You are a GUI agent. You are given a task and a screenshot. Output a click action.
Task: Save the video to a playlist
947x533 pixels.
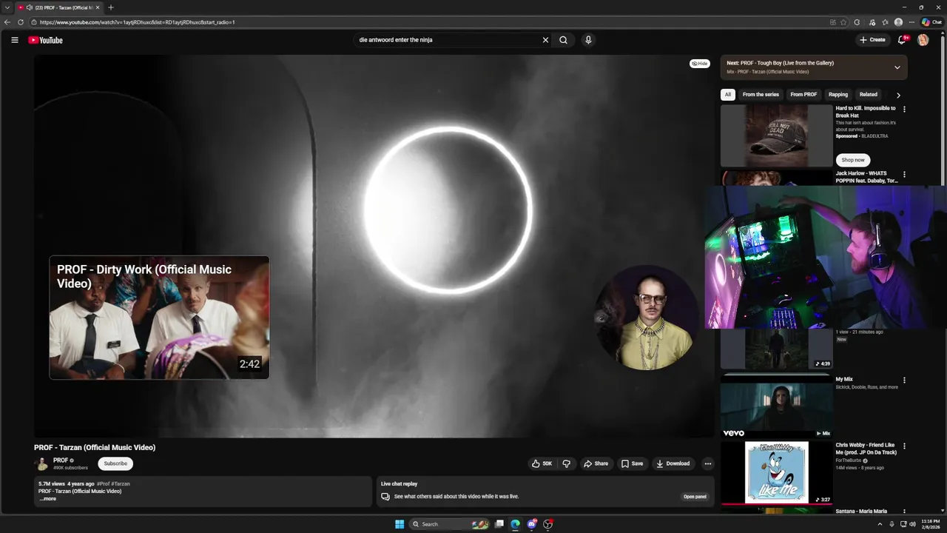click(x=632, y=463)
